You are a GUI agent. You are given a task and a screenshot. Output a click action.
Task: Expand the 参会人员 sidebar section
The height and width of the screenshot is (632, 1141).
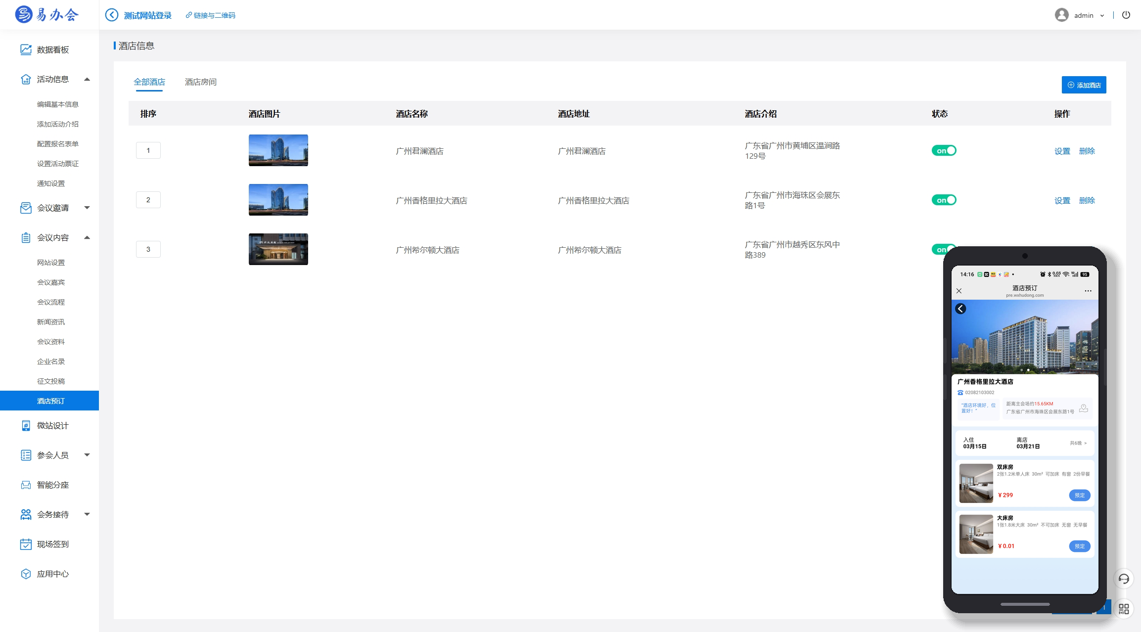[87, 455]
